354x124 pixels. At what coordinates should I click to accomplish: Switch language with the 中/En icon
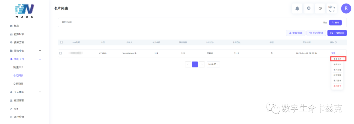tap(332, 8)
